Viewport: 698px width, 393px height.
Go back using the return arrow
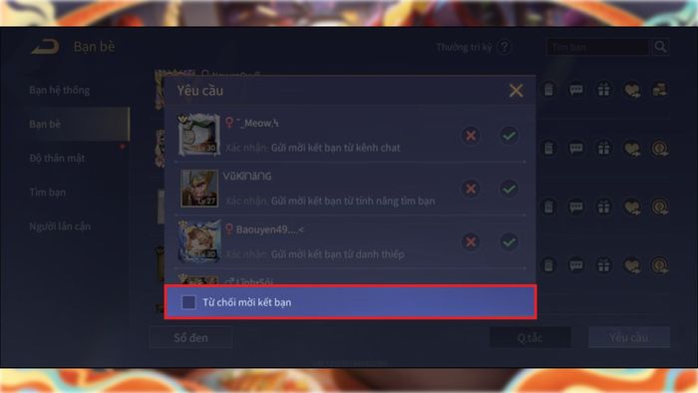pos(45,47)
